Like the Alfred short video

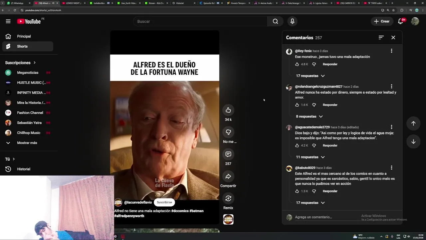tap(228, 110)
